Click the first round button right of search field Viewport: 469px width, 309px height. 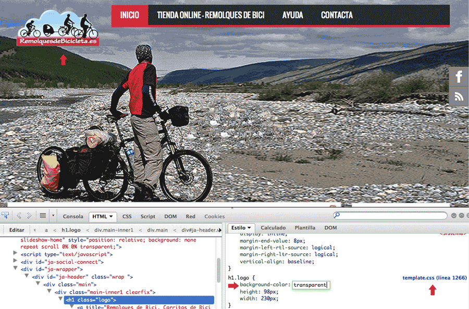tap(454, 215)
